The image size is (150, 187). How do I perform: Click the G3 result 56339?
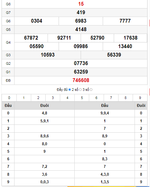tap(114, 55)
